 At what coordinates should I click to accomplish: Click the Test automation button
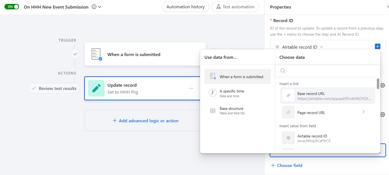pyautogui.click(x=235, y=7)
